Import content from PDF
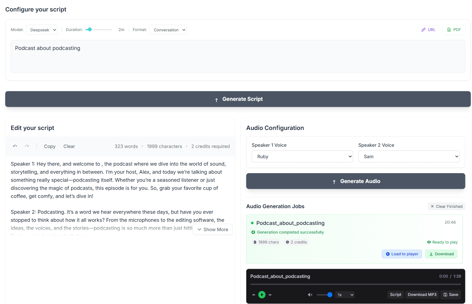472x304 pixels. click(454, 30)
